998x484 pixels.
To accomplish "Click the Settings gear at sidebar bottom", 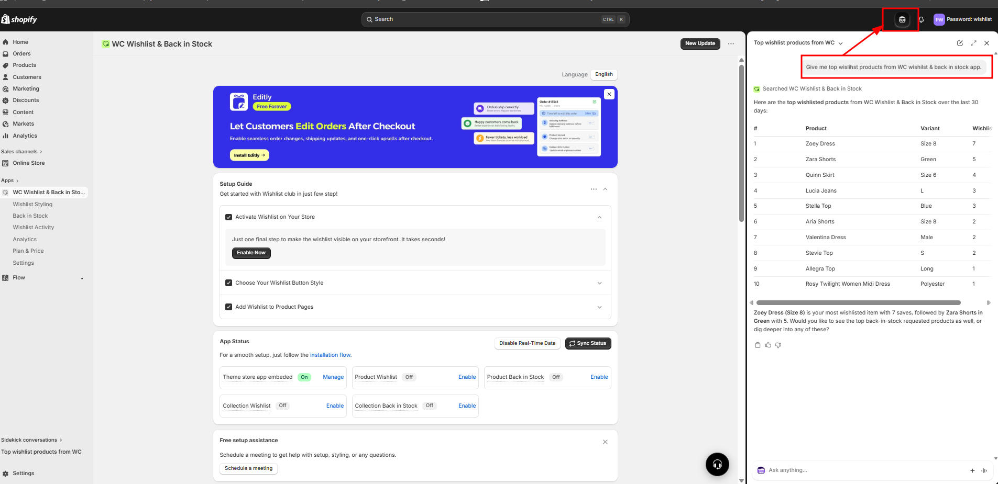I will (5, 474).
